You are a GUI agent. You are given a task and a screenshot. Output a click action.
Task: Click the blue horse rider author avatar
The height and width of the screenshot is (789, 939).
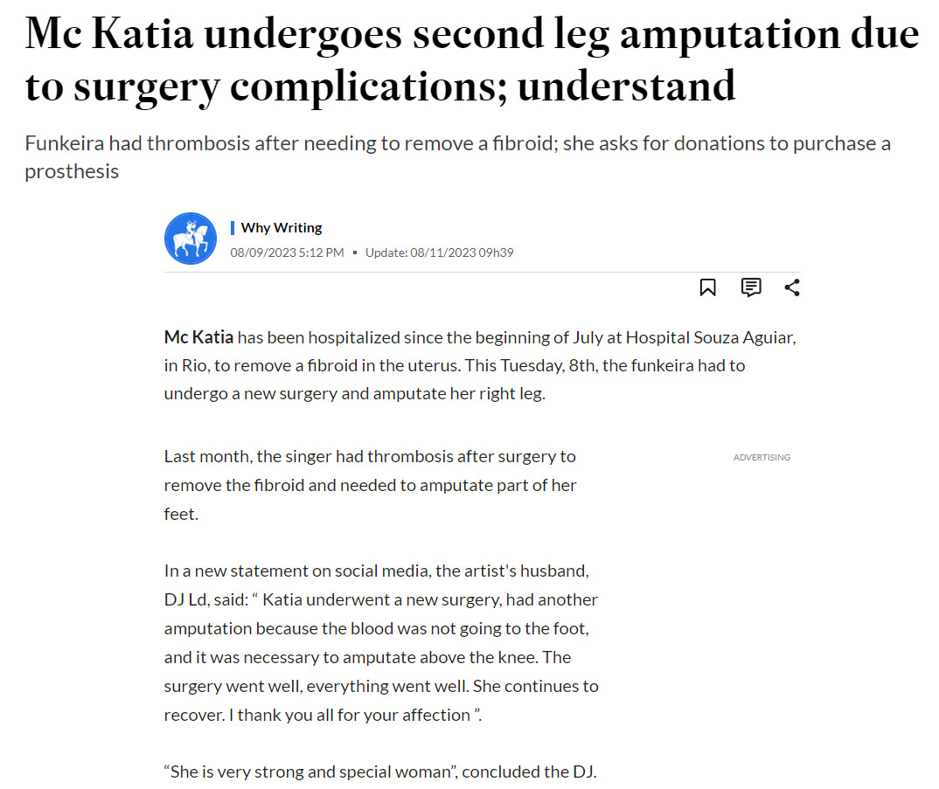pyautogui.click(x=191, y=239)
